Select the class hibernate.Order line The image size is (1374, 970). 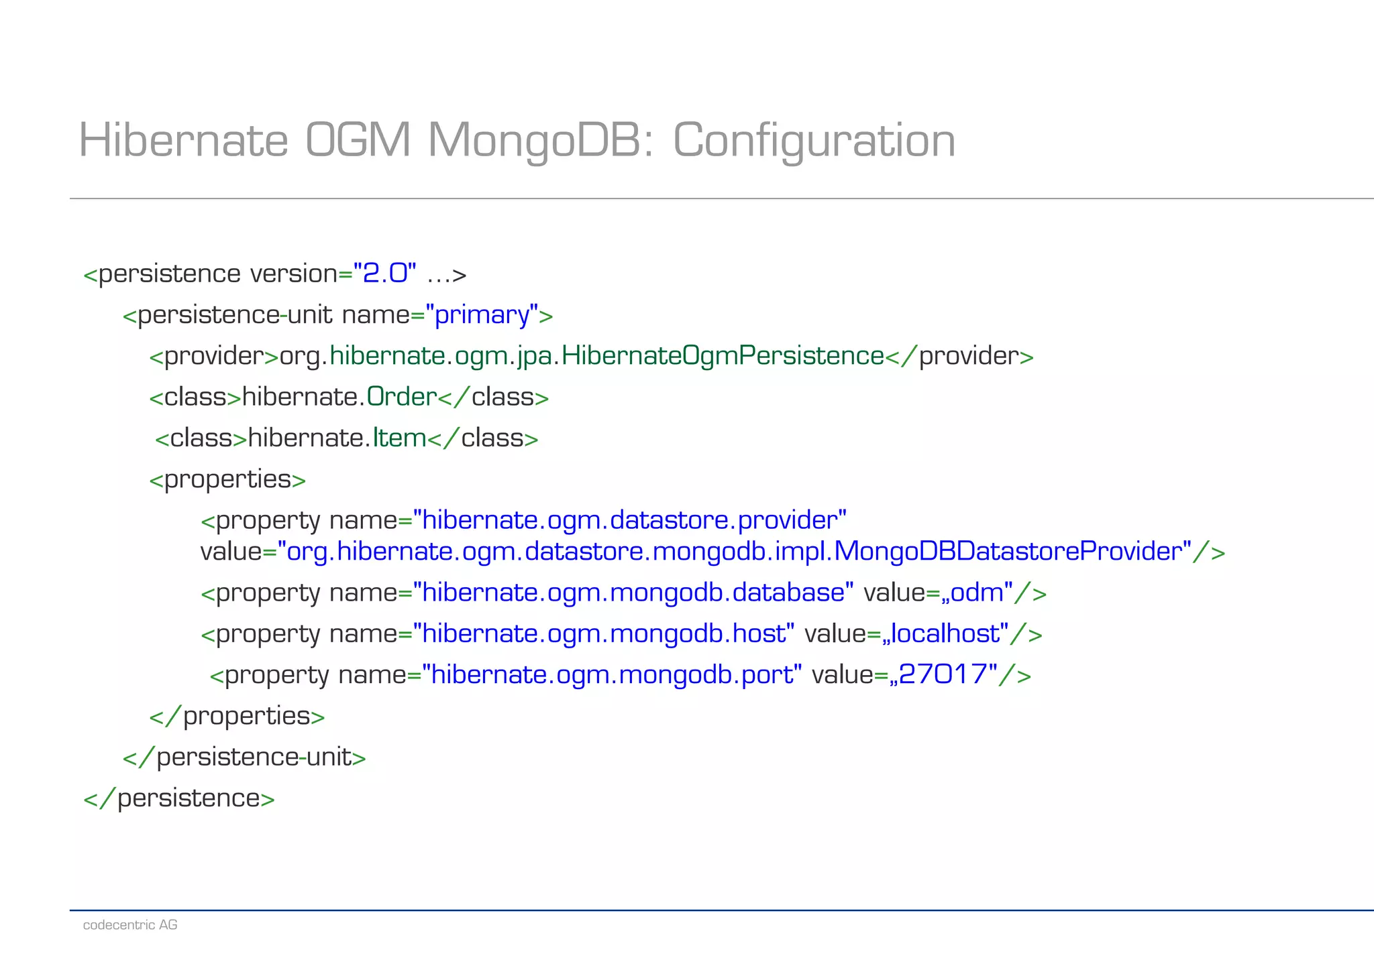tap(349, 397)
